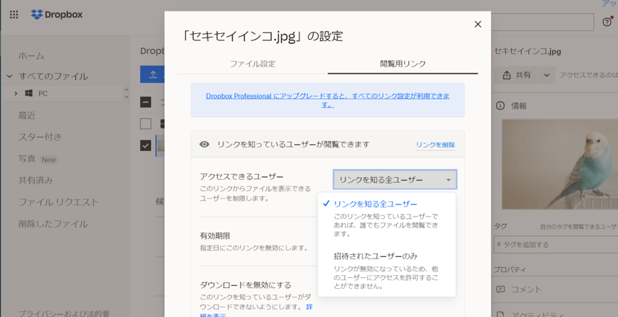618x317 pixels.
Task: Go to ホーム in sidebar
Action: (31, 56)
